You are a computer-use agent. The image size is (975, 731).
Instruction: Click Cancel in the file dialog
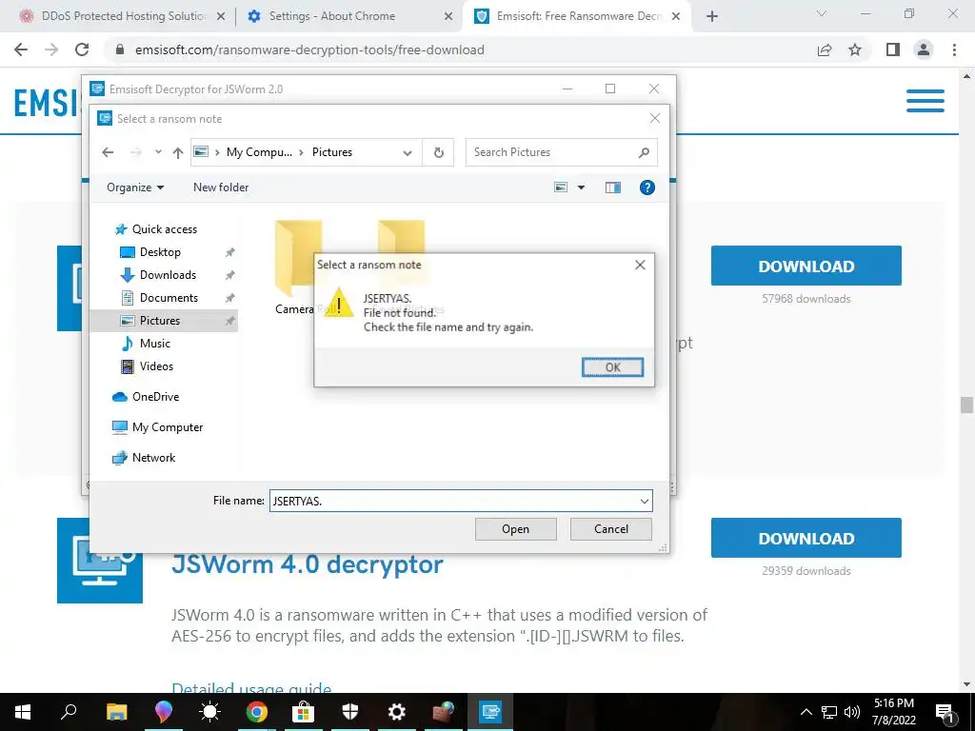click(x=610, y=529)
